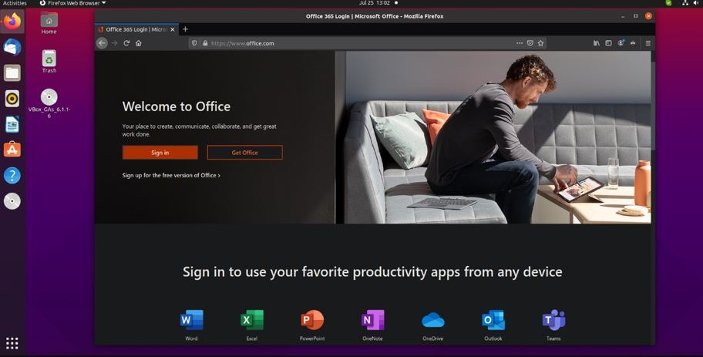Launch Firefox from the dock
The width and height of the screenshot is (703, 357).
point(12,21)
